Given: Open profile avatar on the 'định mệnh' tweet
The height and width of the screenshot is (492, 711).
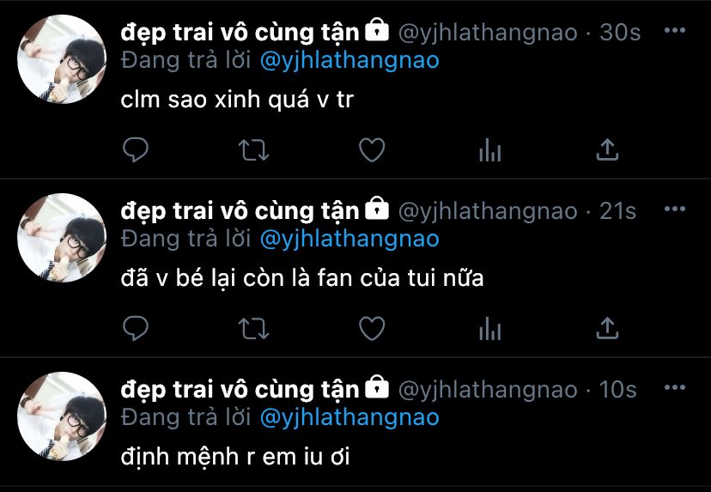Looking at the screenshot, I should [x=62, y=416].
